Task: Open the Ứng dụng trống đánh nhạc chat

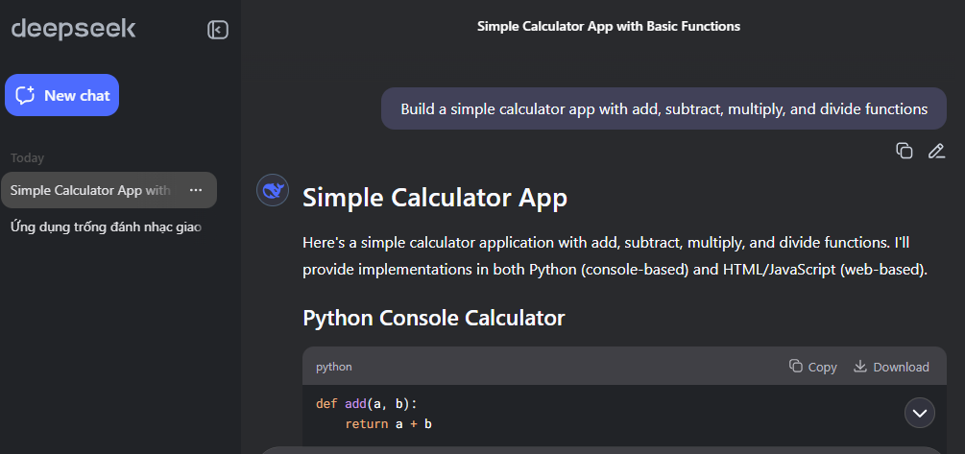Action: 109,227
